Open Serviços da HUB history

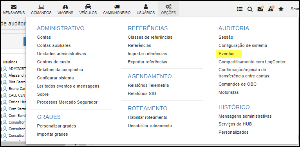click(x=235, y=124)
